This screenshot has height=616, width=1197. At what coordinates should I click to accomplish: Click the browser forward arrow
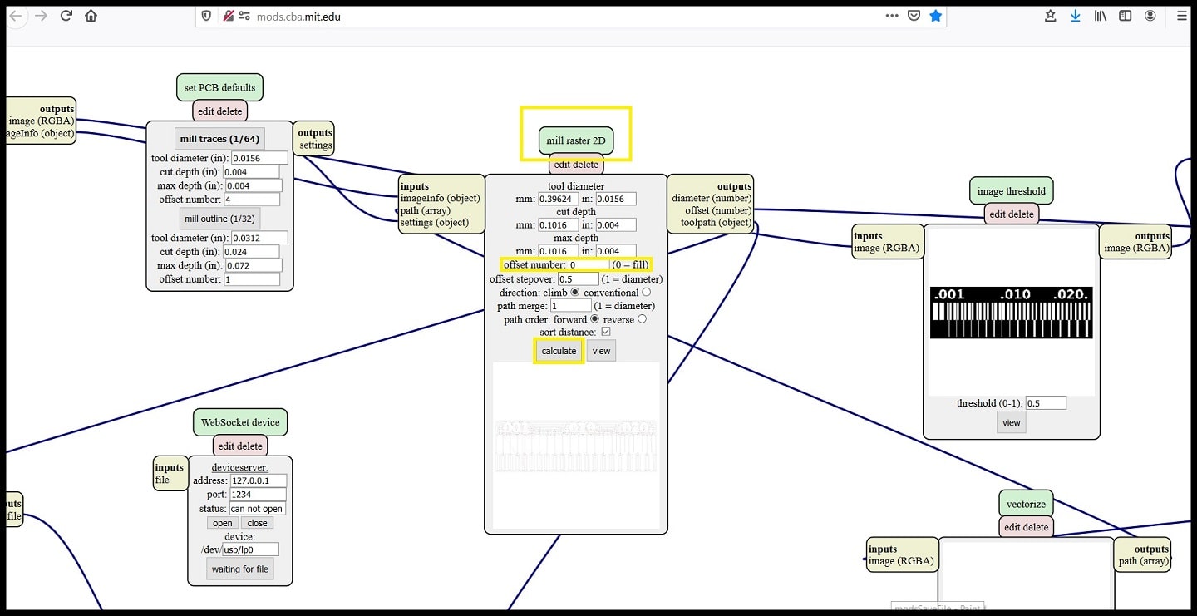pos(41,16)
